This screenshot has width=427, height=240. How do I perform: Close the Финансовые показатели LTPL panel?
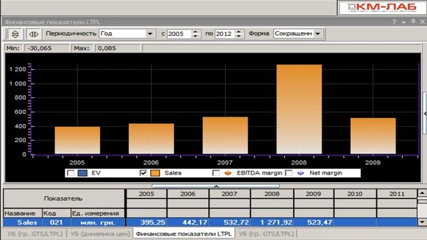point(422,21)
